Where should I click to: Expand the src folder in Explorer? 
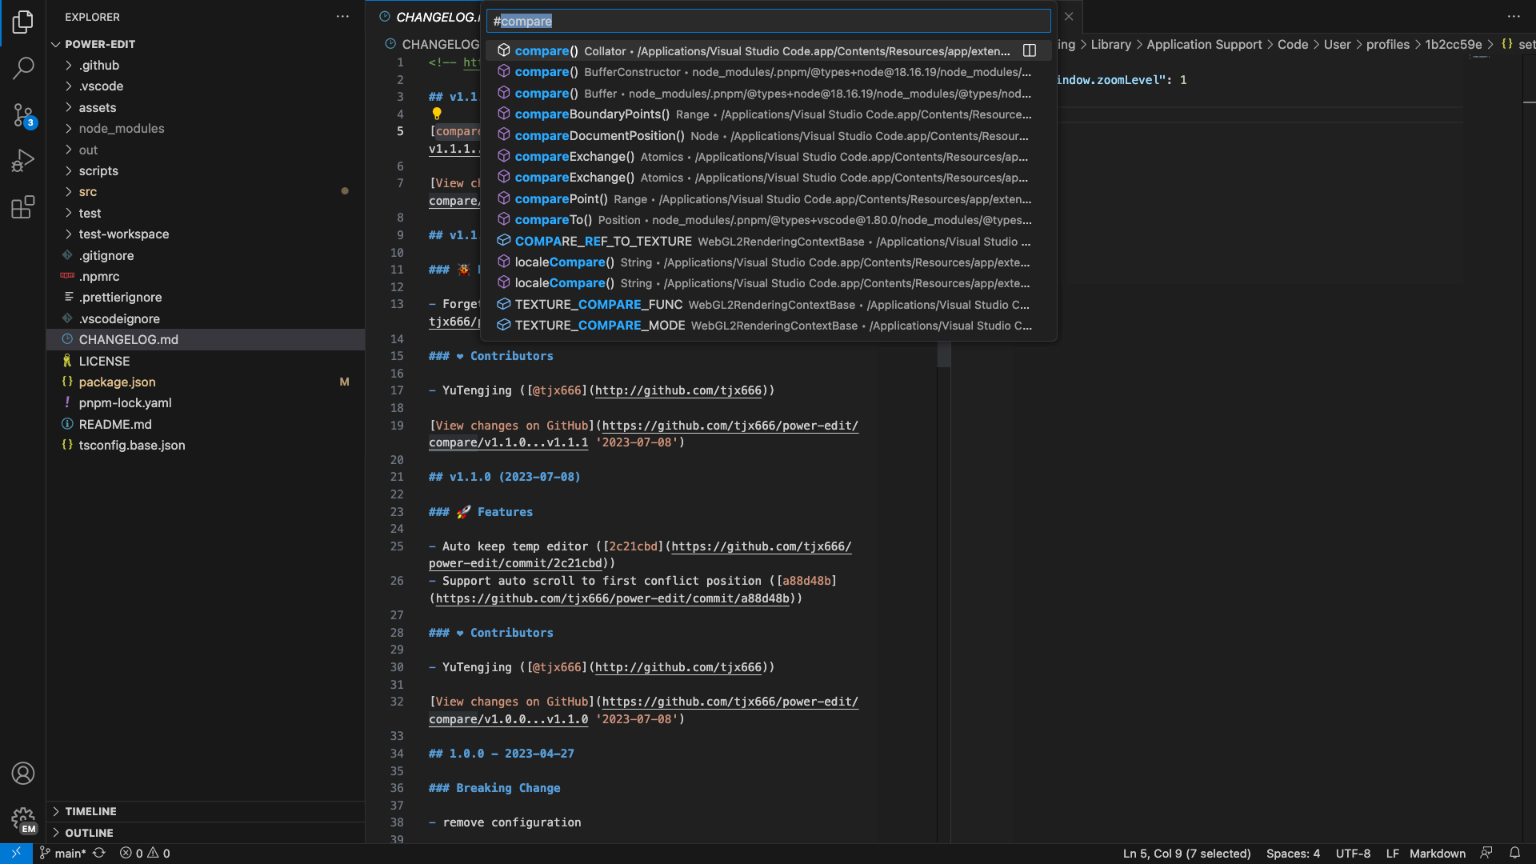pyautogui.click(x=88, y=191)
